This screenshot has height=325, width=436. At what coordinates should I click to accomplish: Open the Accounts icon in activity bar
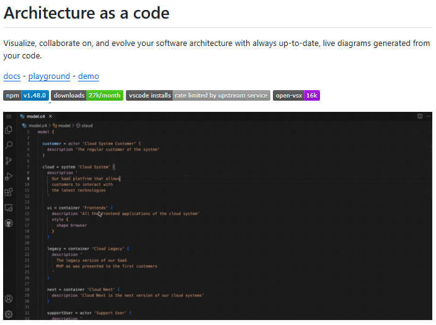(x=9, y=299)
